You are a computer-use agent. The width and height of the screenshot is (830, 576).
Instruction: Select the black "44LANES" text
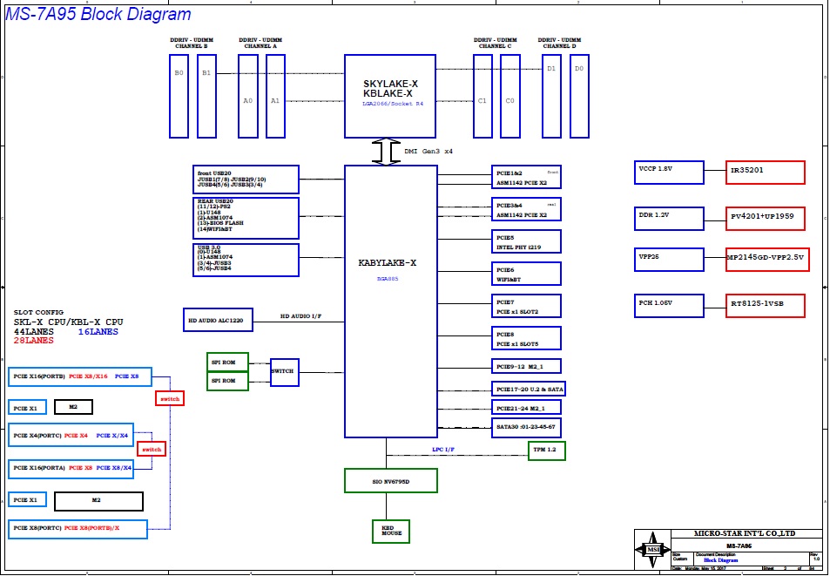(33, 331)
